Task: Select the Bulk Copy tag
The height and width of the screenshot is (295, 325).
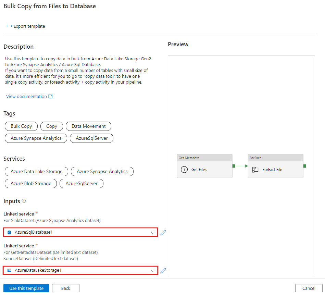Action: click(x=21, y=126)
